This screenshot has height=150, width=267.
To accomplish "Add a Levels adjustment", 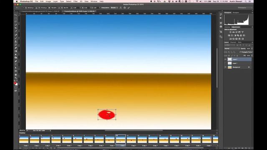I will 234,32.
